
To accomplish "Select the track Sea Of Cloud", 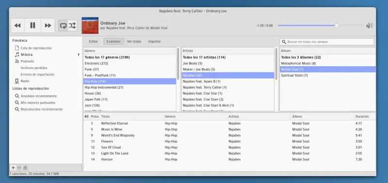I will coord(229,148).
